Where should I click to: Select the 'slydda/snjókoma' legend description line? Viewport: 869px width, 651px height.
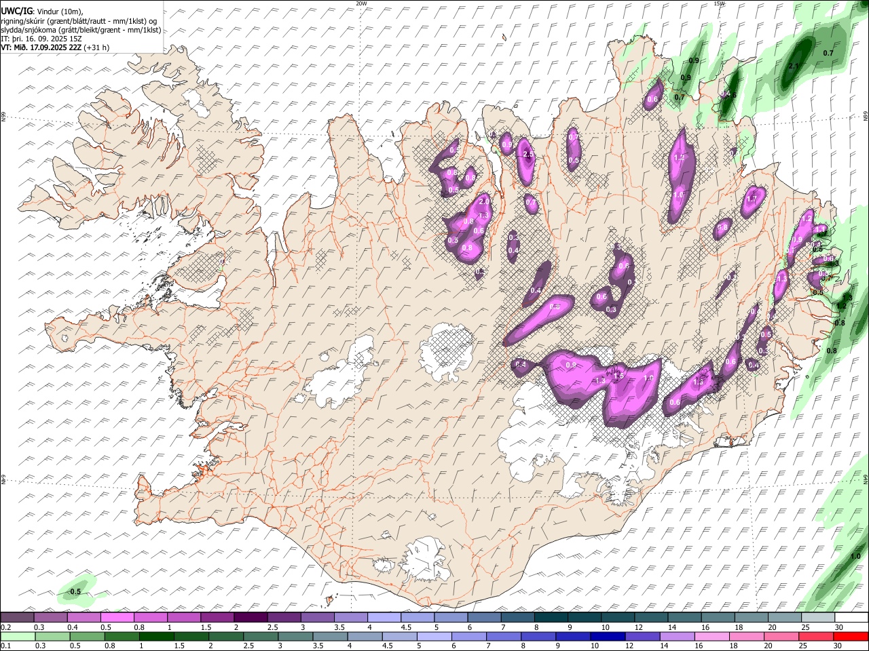coord(81,30)
